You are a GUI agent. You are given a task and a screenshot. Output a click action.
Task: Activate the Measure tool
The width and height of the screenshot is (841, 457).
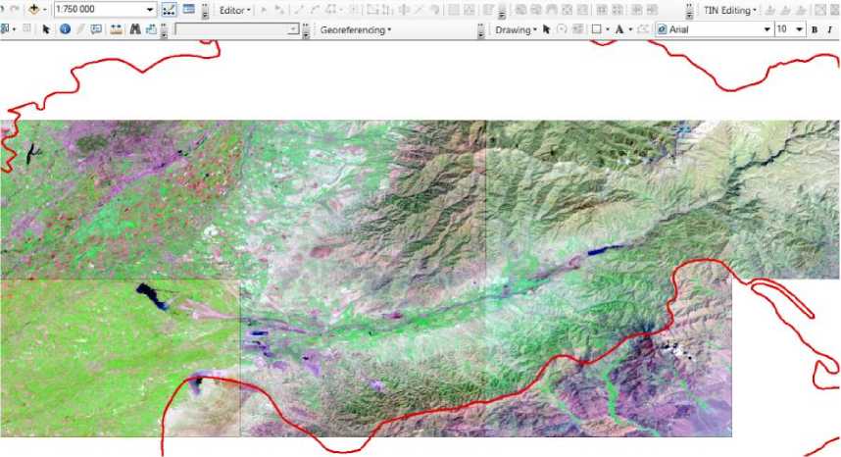[x=116, y=29]
